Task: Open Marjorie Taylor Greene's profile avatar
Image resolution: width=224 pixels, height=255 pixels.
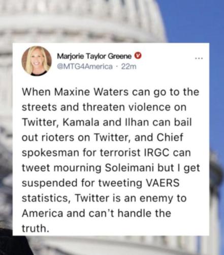Action: (x=37, y=61)
